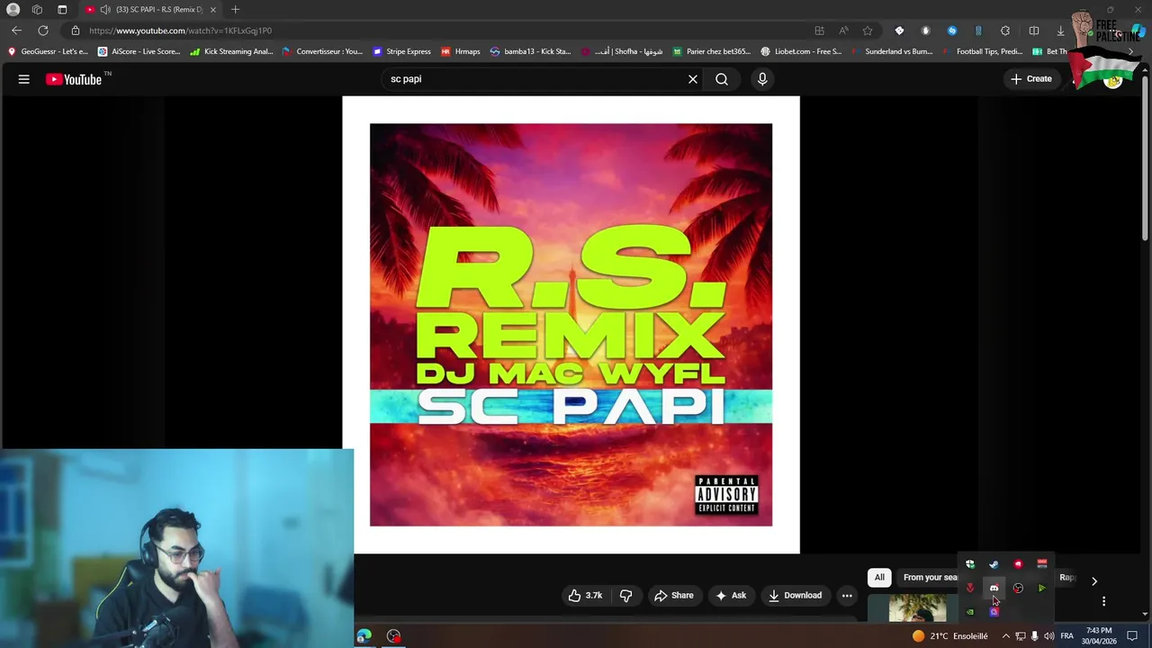
Task: Open the Extensions puzzle icon
Action: [x=1005, y=31]
